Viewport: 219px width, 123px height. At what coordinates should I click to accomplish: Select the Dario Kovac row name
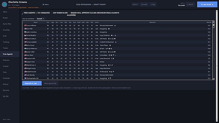[30, 45]
